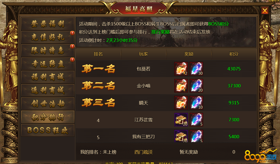Click my player name 西门疏淡
Screen dimensions: 280x164
tap(144, 152)
